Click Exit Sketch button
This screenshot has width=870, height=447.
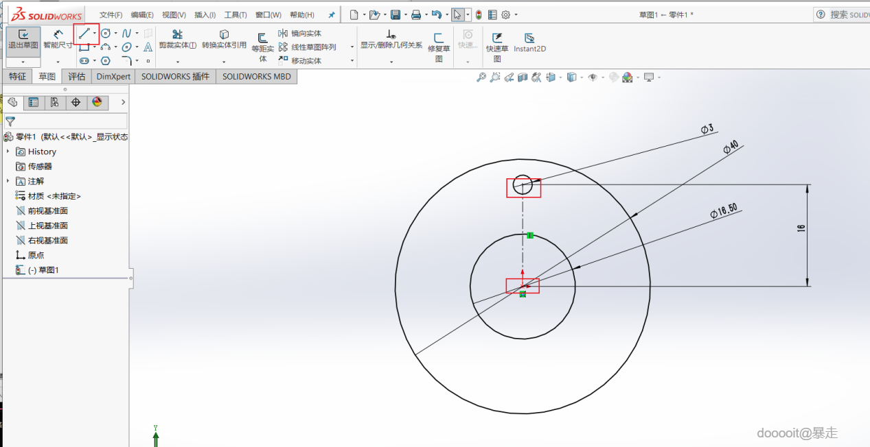(23, 39)
